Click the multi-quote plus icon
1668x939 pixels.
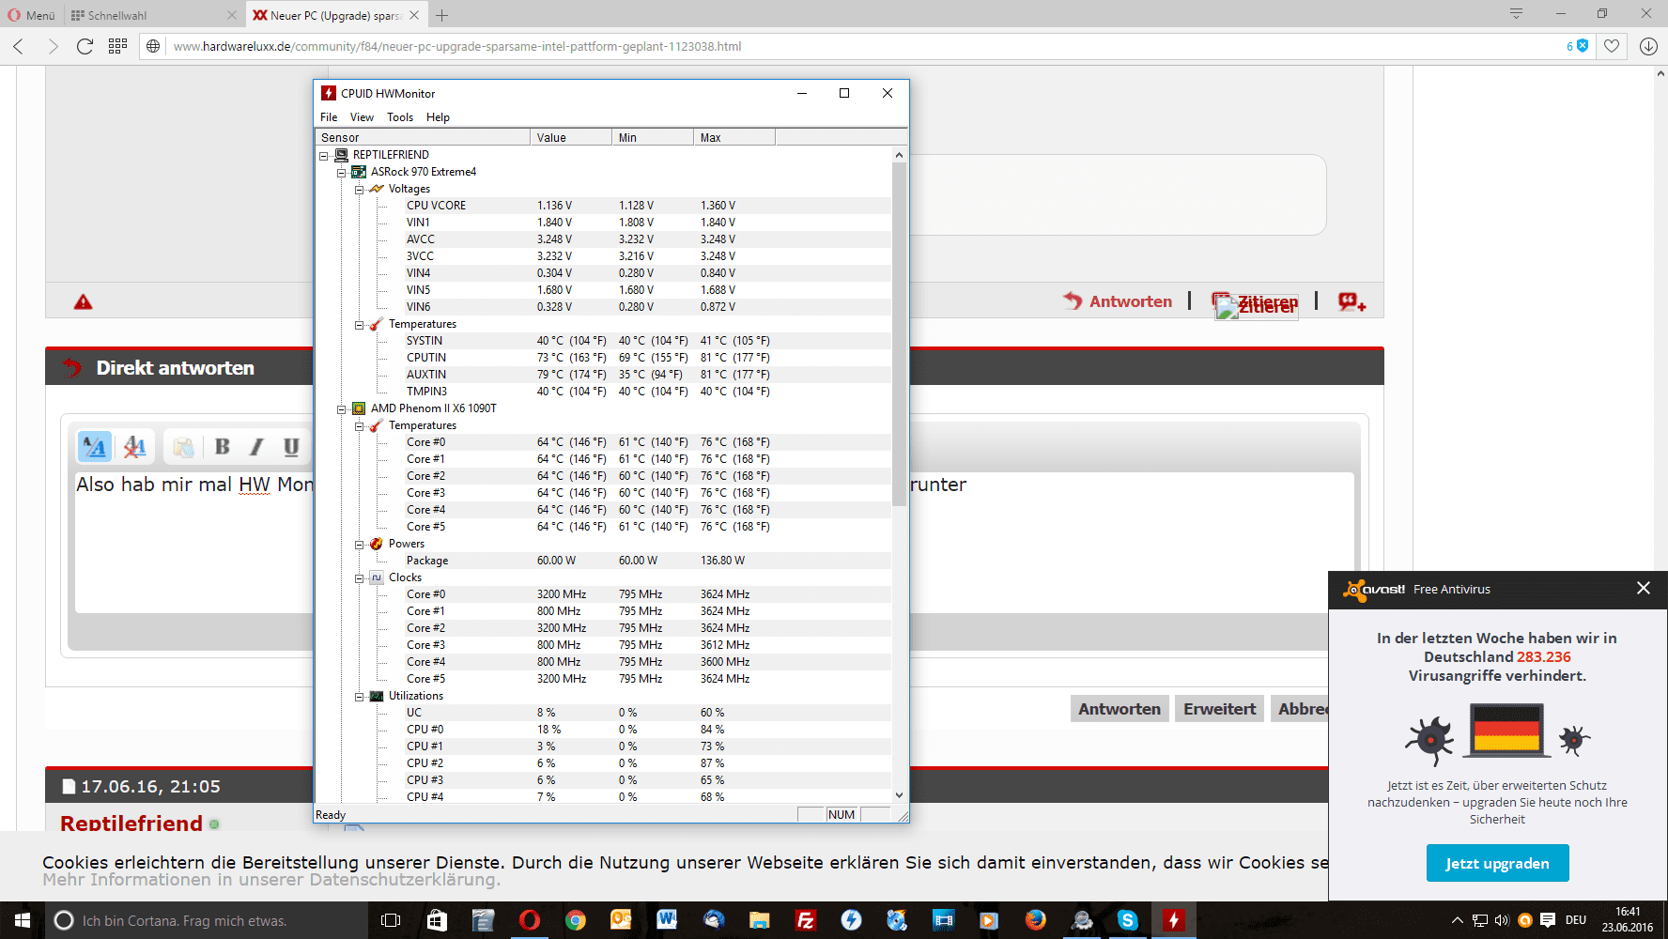click(1351, 301)
